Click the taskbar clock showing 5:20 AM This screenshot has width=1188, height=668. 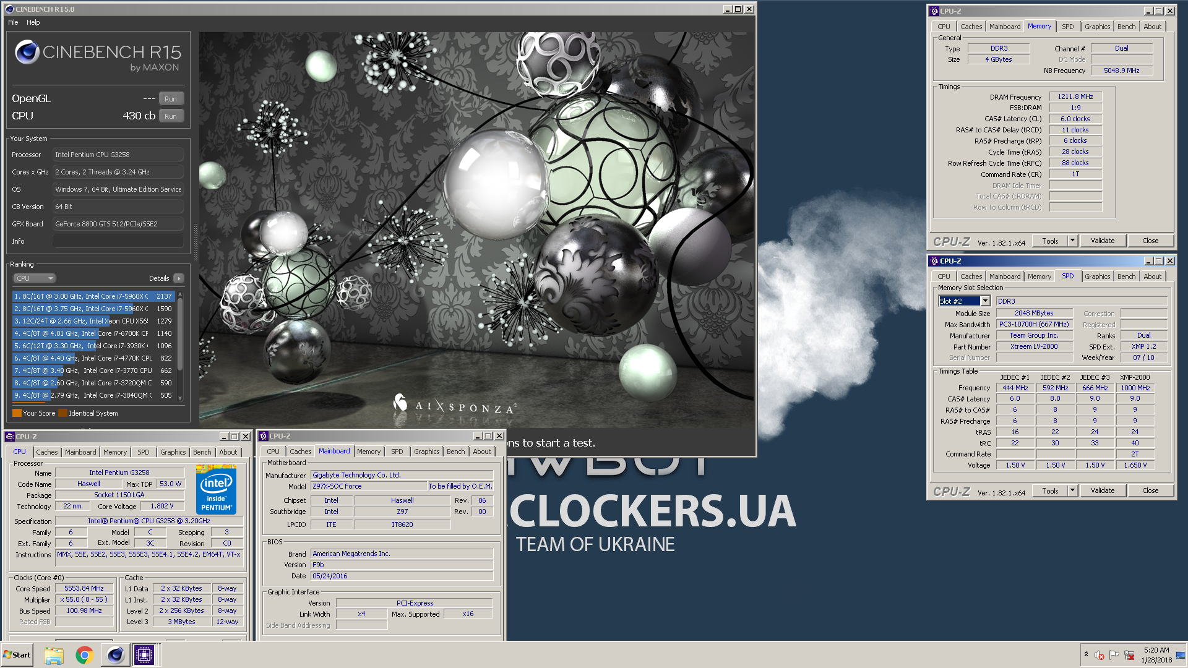click(x=1156, y=655)
